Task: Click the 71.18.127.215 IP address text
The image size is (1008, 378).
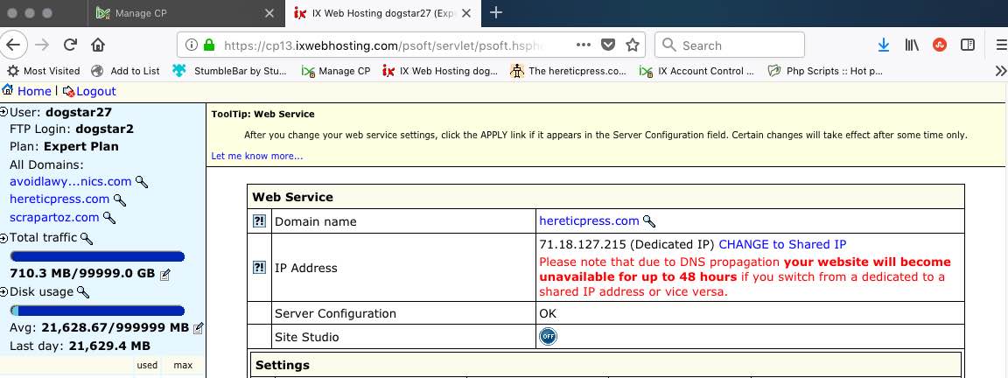Action: (x=583, y=244)
